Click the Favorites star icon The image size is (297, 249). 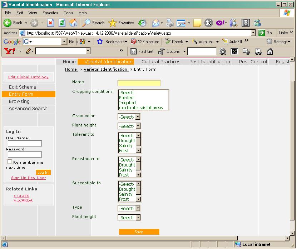[x=113, y=23]
